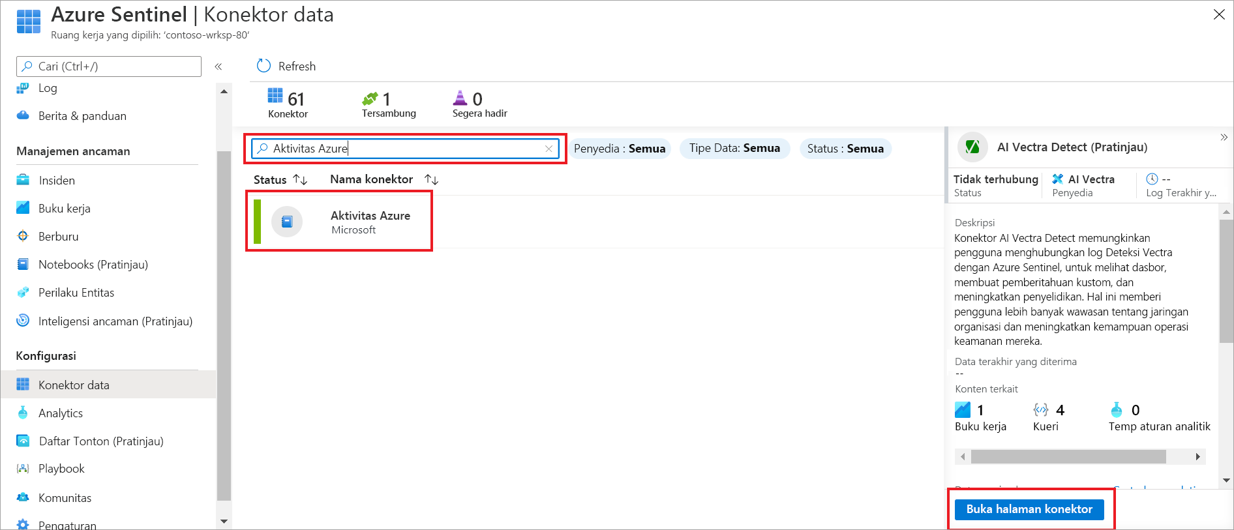
Task: Click the Microsoft provider text in row
Action: coord(354,230)
